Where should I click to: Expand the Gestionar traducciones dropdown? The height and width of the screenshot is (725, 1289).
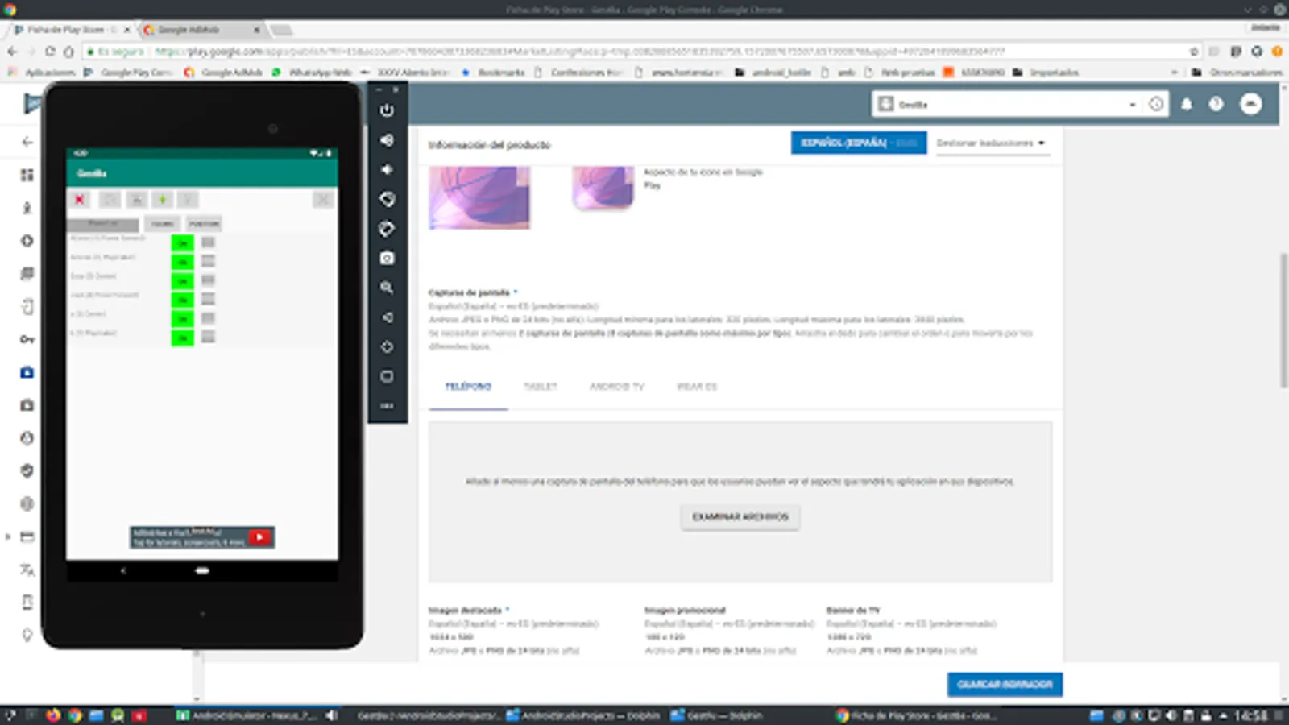tap(991, 143)
